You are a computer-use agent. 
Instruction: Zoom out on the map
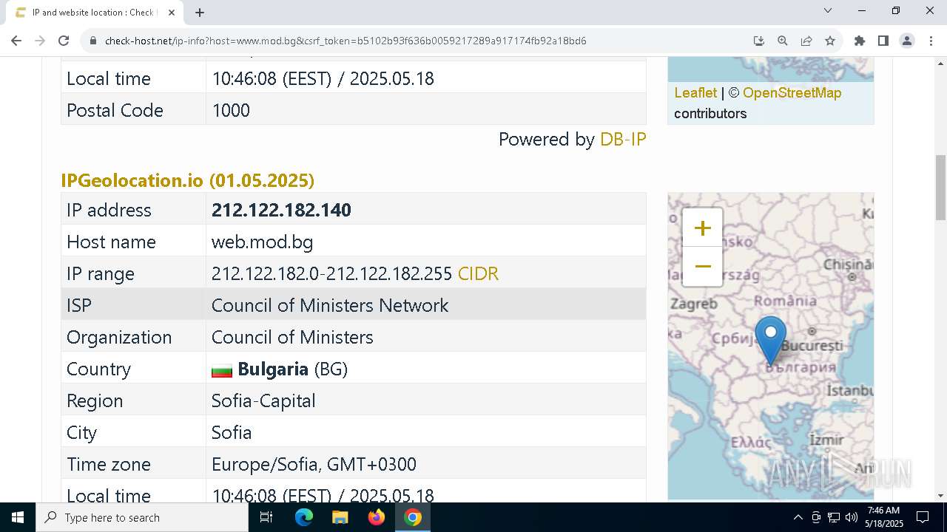coord(702,267)
